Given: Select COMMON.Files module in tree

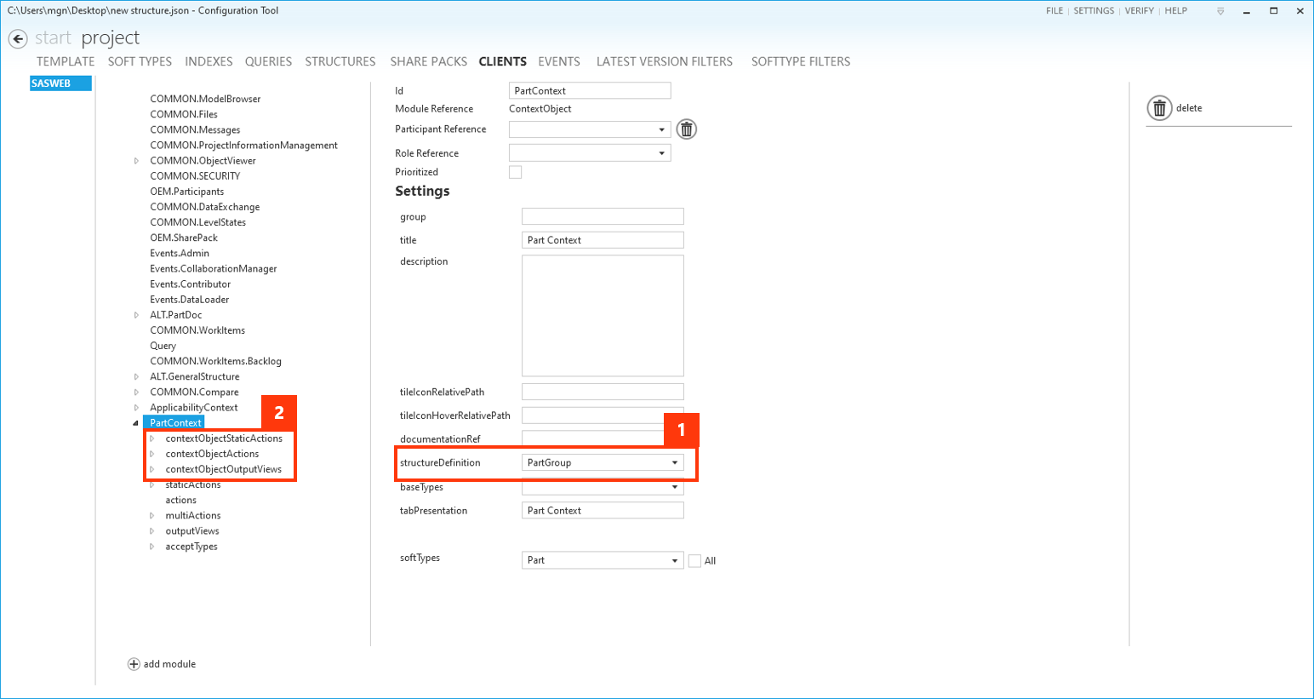Looking at the screenshot, I should pyautogui.click(x=184, y=114).
